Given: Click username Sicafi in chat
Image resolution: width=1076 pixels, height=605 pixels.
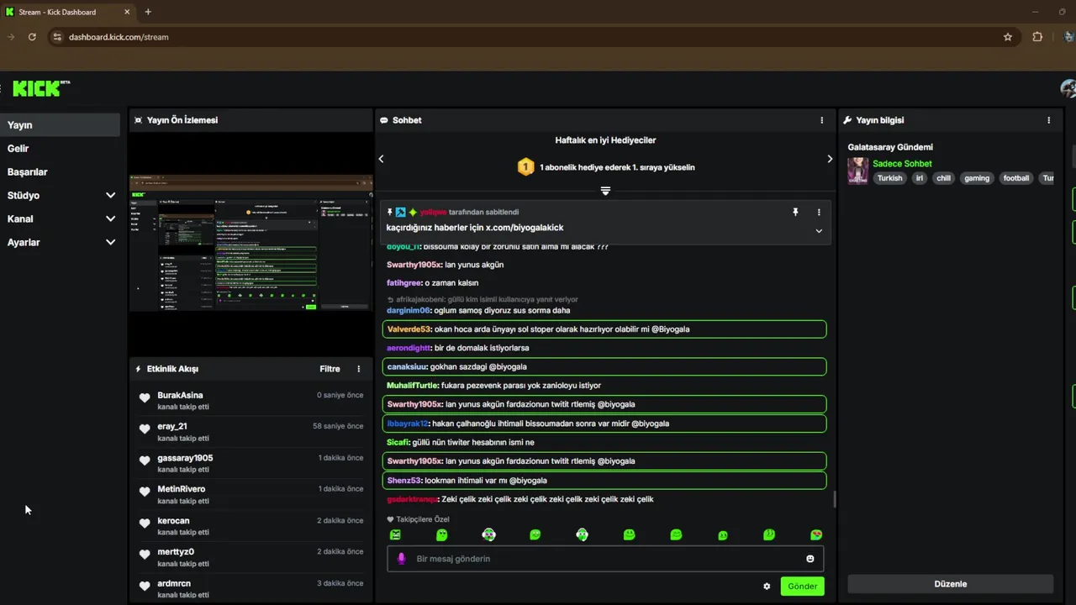Looking at the screenshot, I should 398,443.
